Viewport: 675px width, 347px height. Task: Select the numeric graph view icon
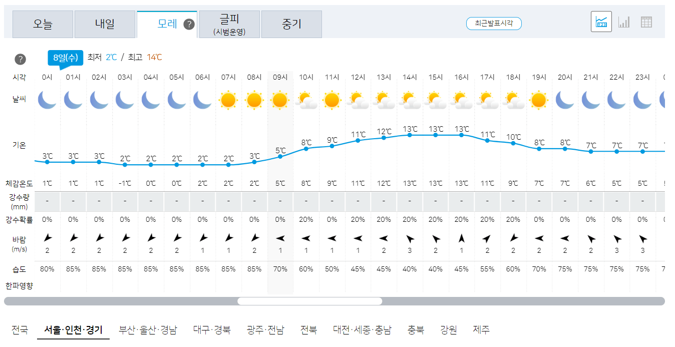coord(601,21)
